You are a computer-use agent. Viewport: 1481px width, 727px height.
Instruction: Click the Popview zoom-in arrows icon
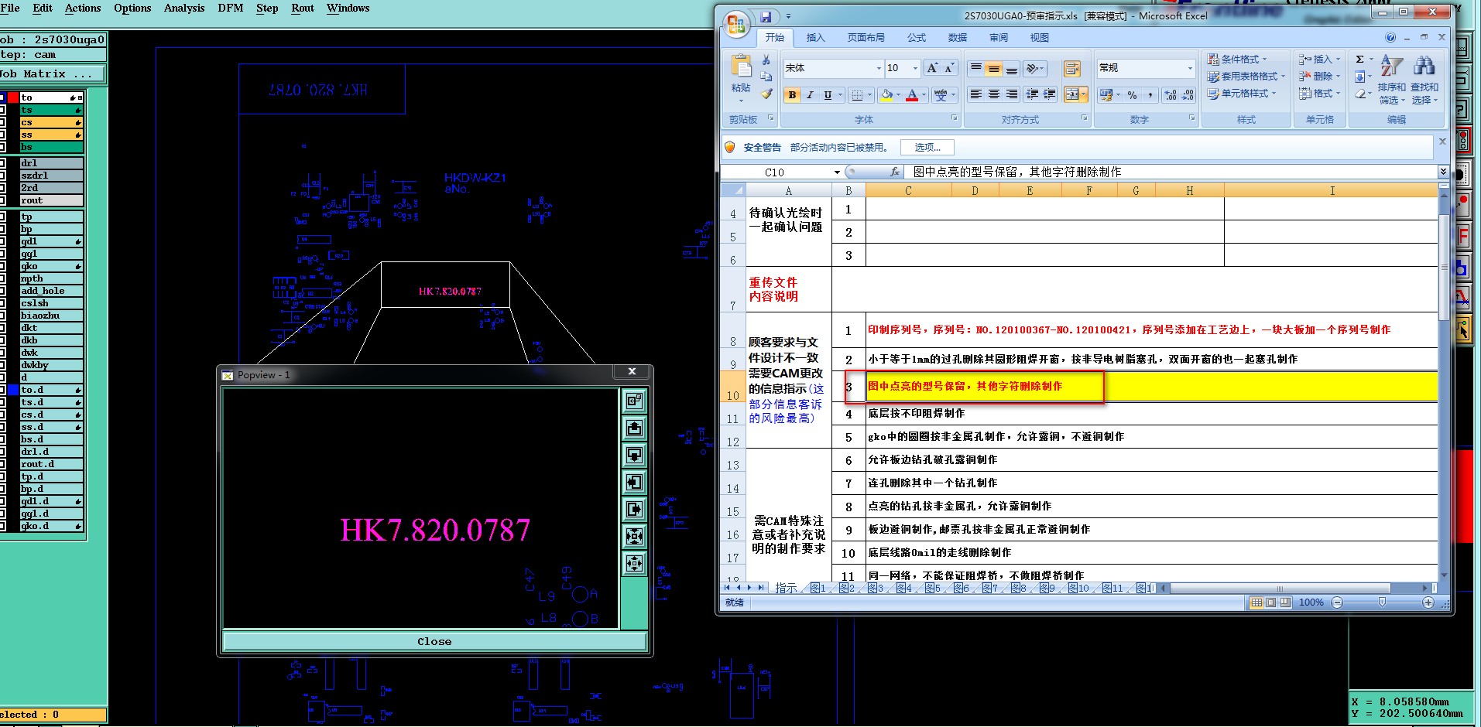[634, 536]
